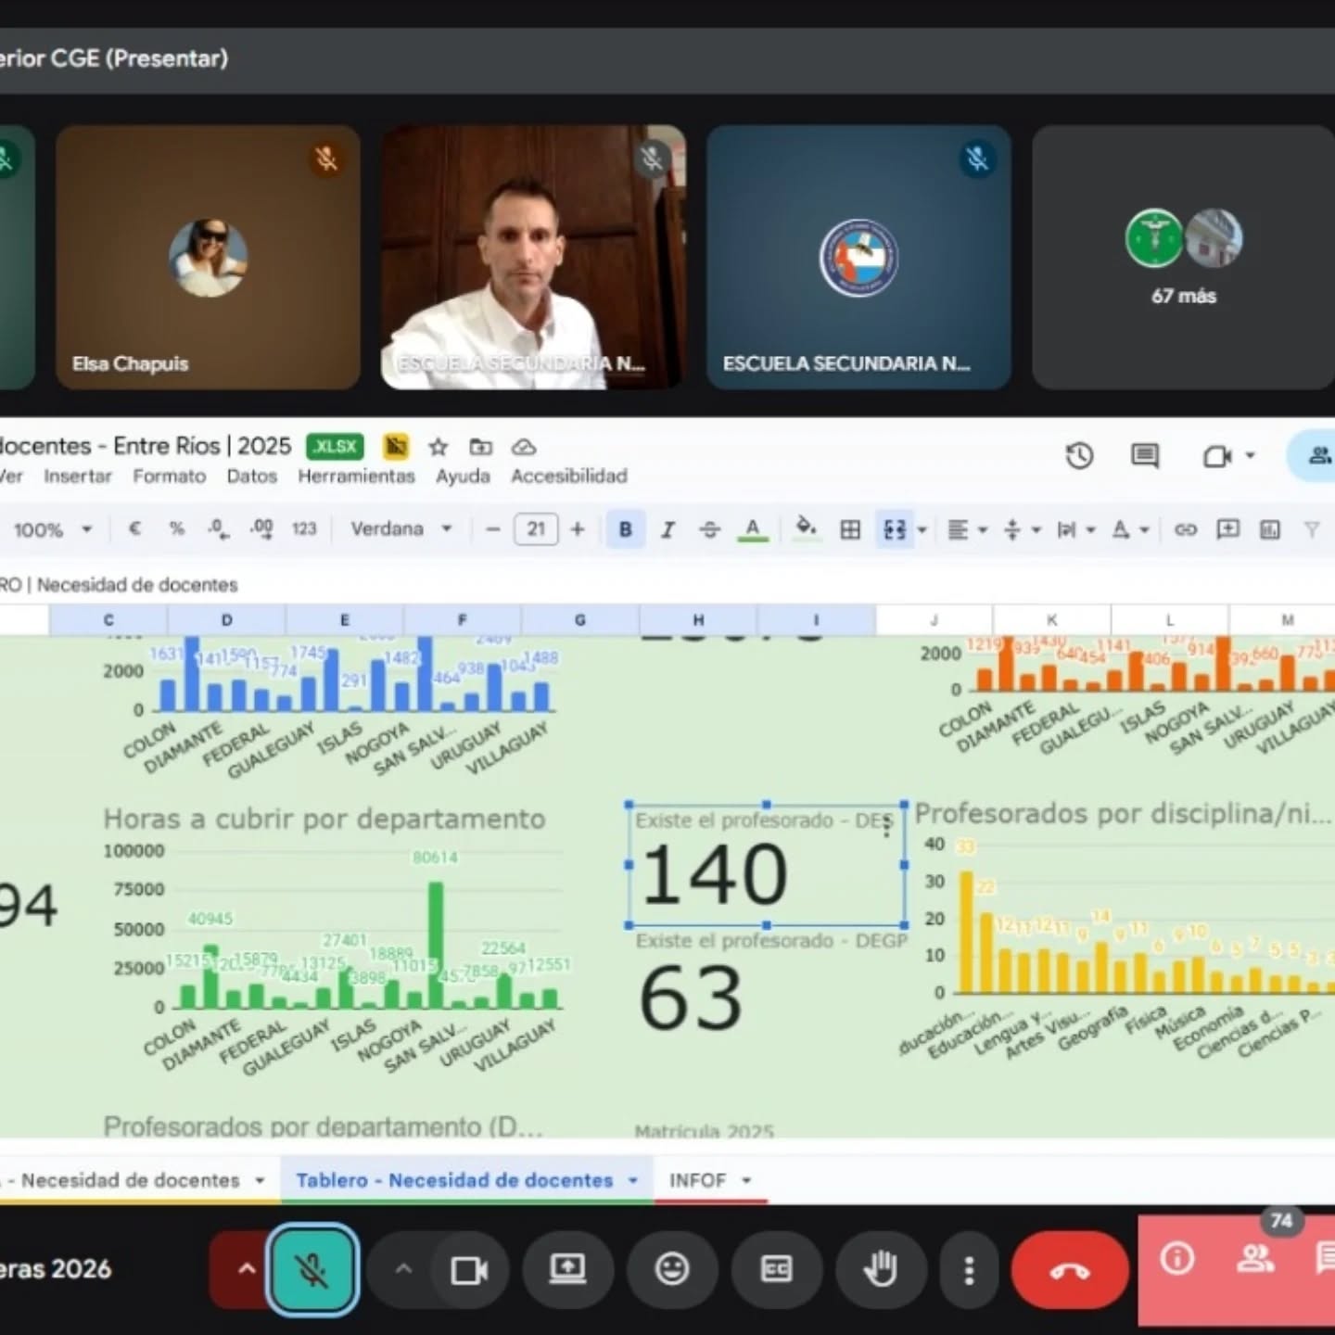Turn on the camera
Image resolution: width=1335 pixels, height=1335 pixels.
(468, 1269)
